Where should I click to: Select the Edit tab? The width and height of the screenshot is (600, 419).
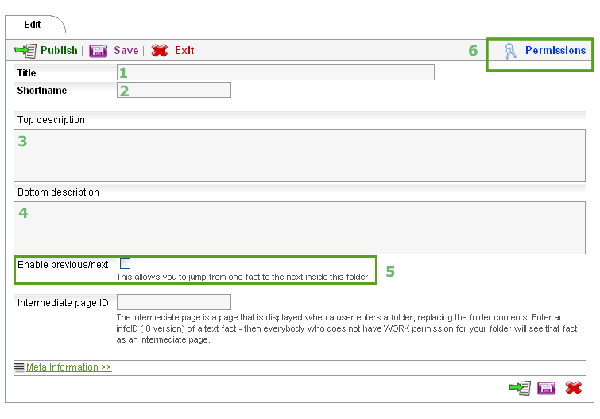click(32, 25)
